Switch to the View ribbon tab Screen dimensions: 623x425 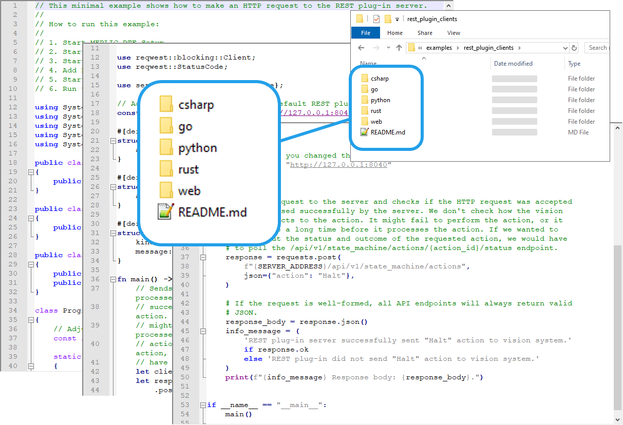pos(454,33)
